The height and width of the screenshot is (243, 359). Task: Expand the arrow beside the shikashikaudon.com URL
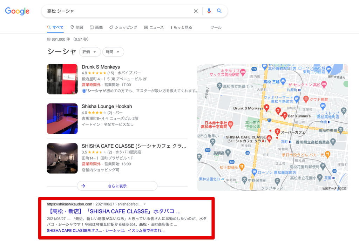[145, 204]
